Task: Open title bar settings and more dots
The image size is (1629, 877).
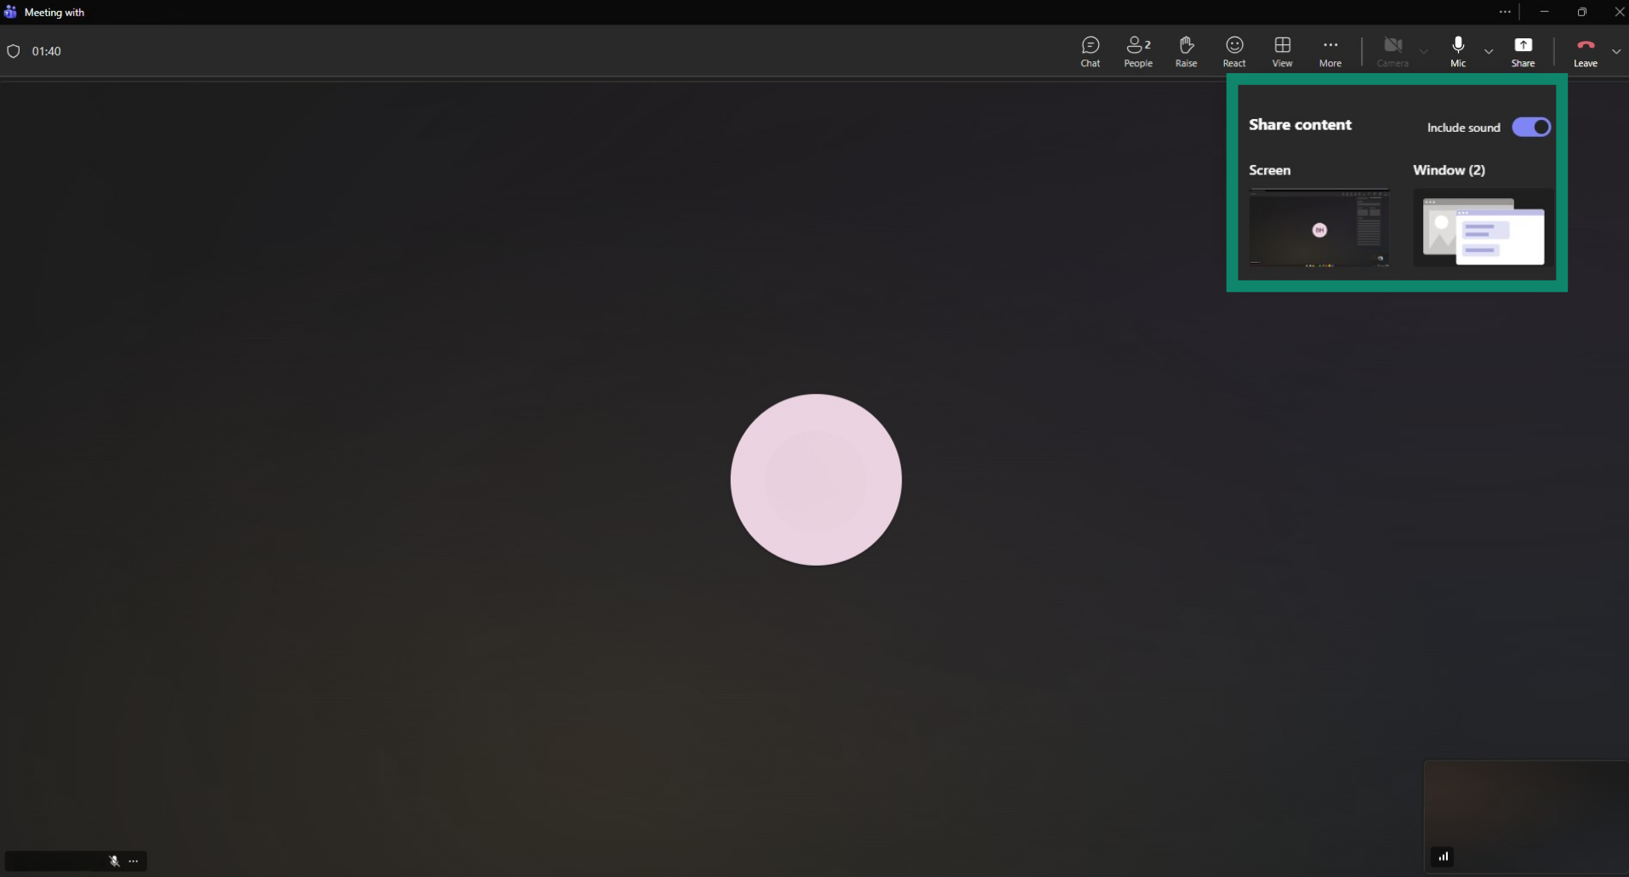Action: (x=1505, y=12)
